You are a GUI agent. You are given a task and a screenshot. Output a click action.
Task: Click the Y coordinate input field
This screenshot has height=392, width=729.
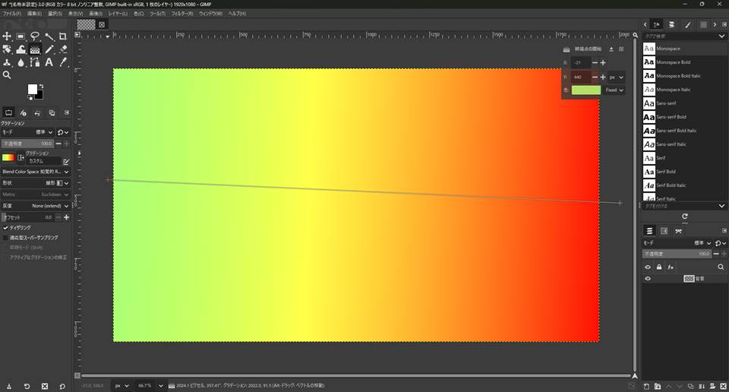[x=581, y=77]
